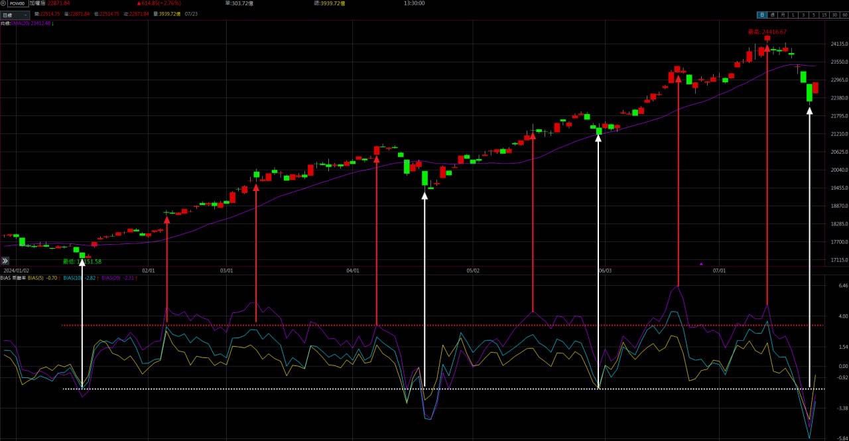
Task: Choose the 30-minute timeframe button
Action: [x=834, y=15]
